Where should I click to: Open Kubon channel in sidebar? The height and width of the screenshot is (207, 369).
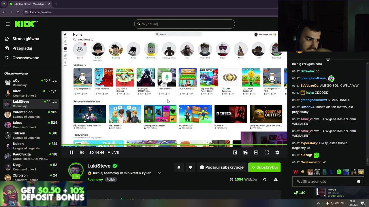coord(31,146)
